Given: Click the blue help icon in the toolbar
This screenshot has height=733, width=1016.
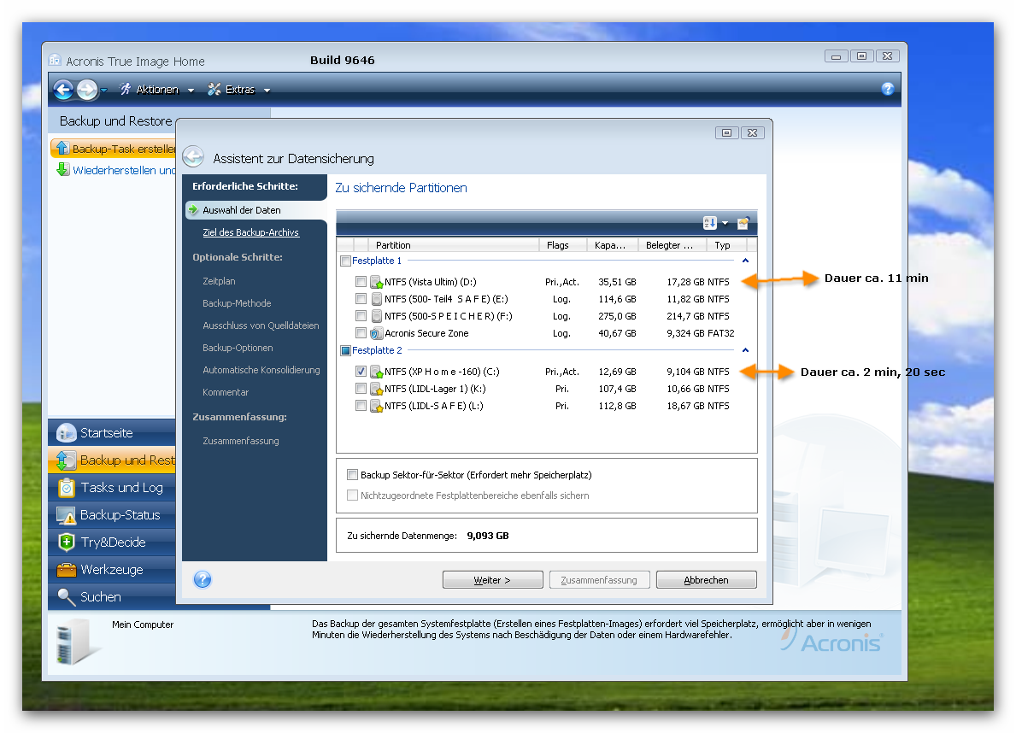Looking at the screenshot, I should 888,89.
